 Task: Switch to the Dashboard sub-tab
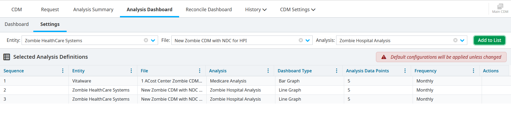[17, 24]
